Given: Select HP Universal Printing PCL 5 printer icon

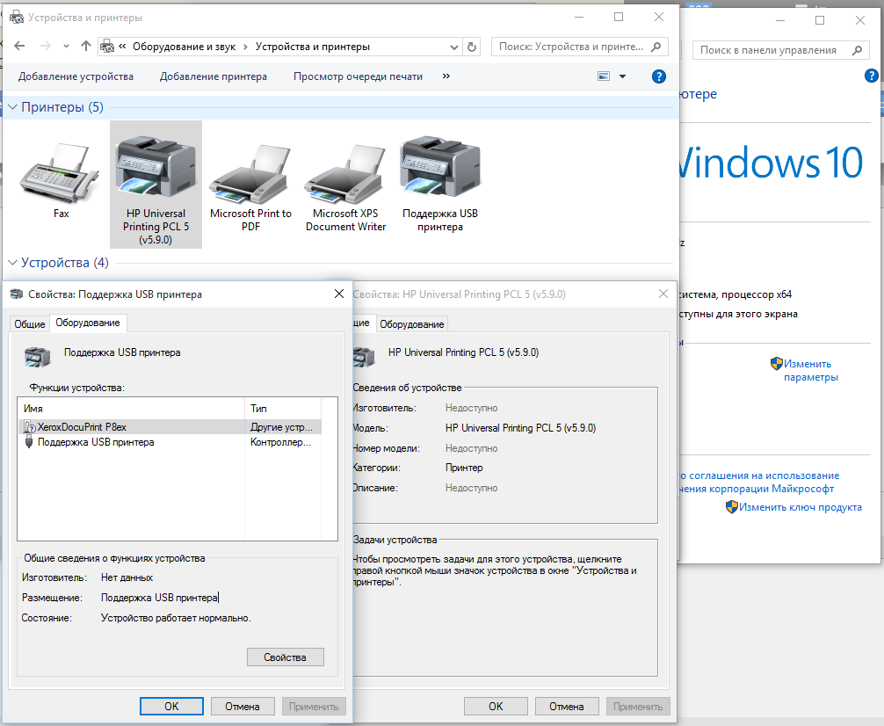Looking at the screenshot, I should click(x=156, y=167).
